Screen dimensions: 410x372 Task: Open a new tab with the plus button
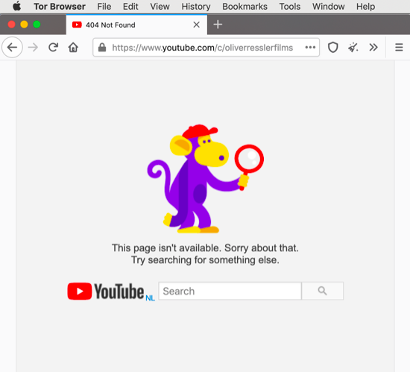click(218, 25)
